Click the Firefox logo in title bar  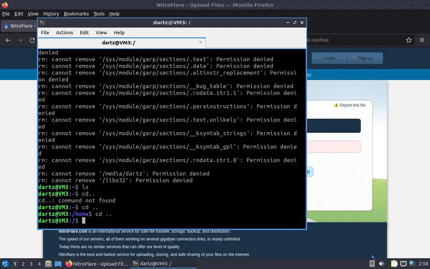[x=5, y=5]
